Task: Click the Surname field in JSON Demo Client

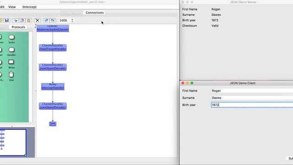Action: [x=252, y=98]
